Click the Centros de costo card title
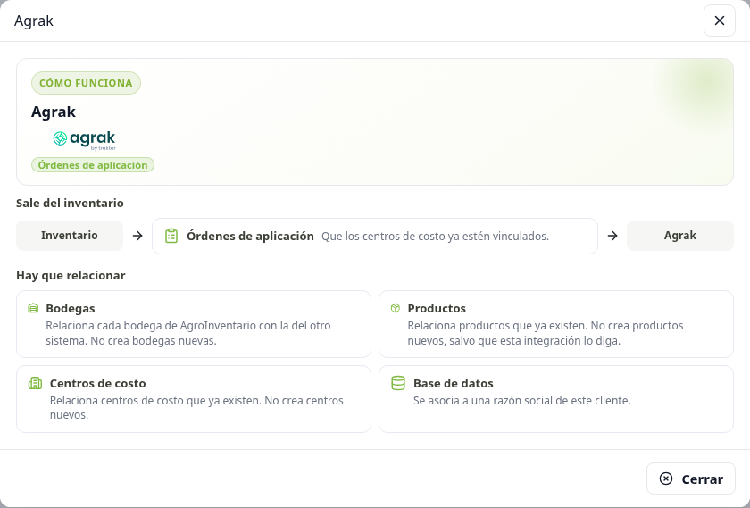Viewport: 750px width, 508px height. point(97,383)
